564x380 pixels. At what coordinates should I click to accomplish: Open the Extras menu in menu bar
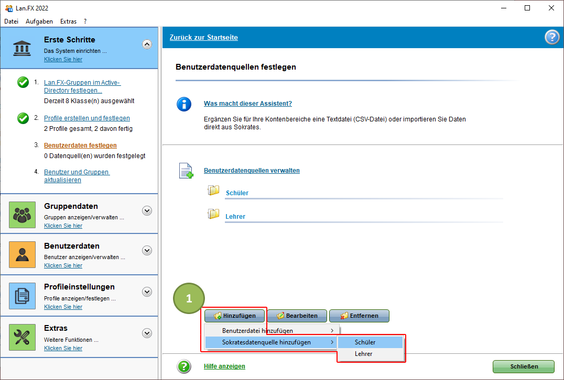(68, 21)
